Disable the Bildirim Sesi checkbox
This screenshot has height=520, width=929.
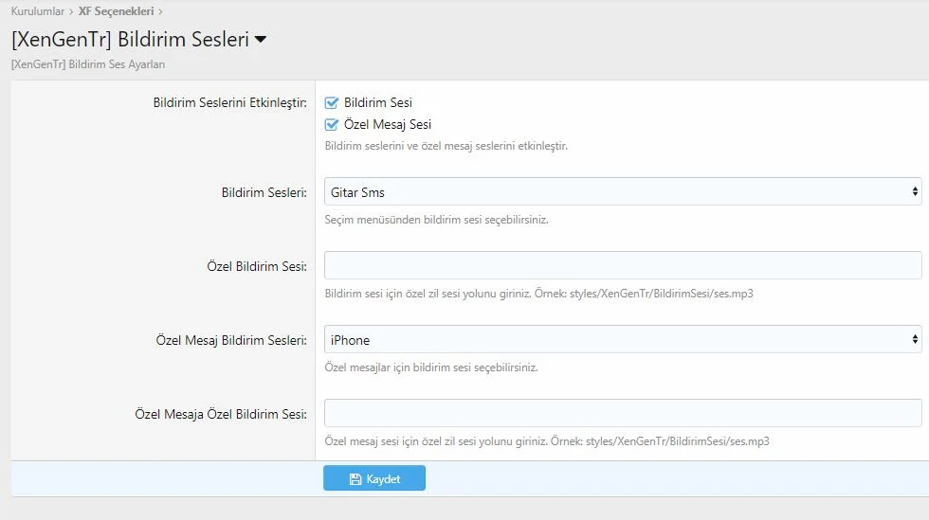[x=332, y=103]
